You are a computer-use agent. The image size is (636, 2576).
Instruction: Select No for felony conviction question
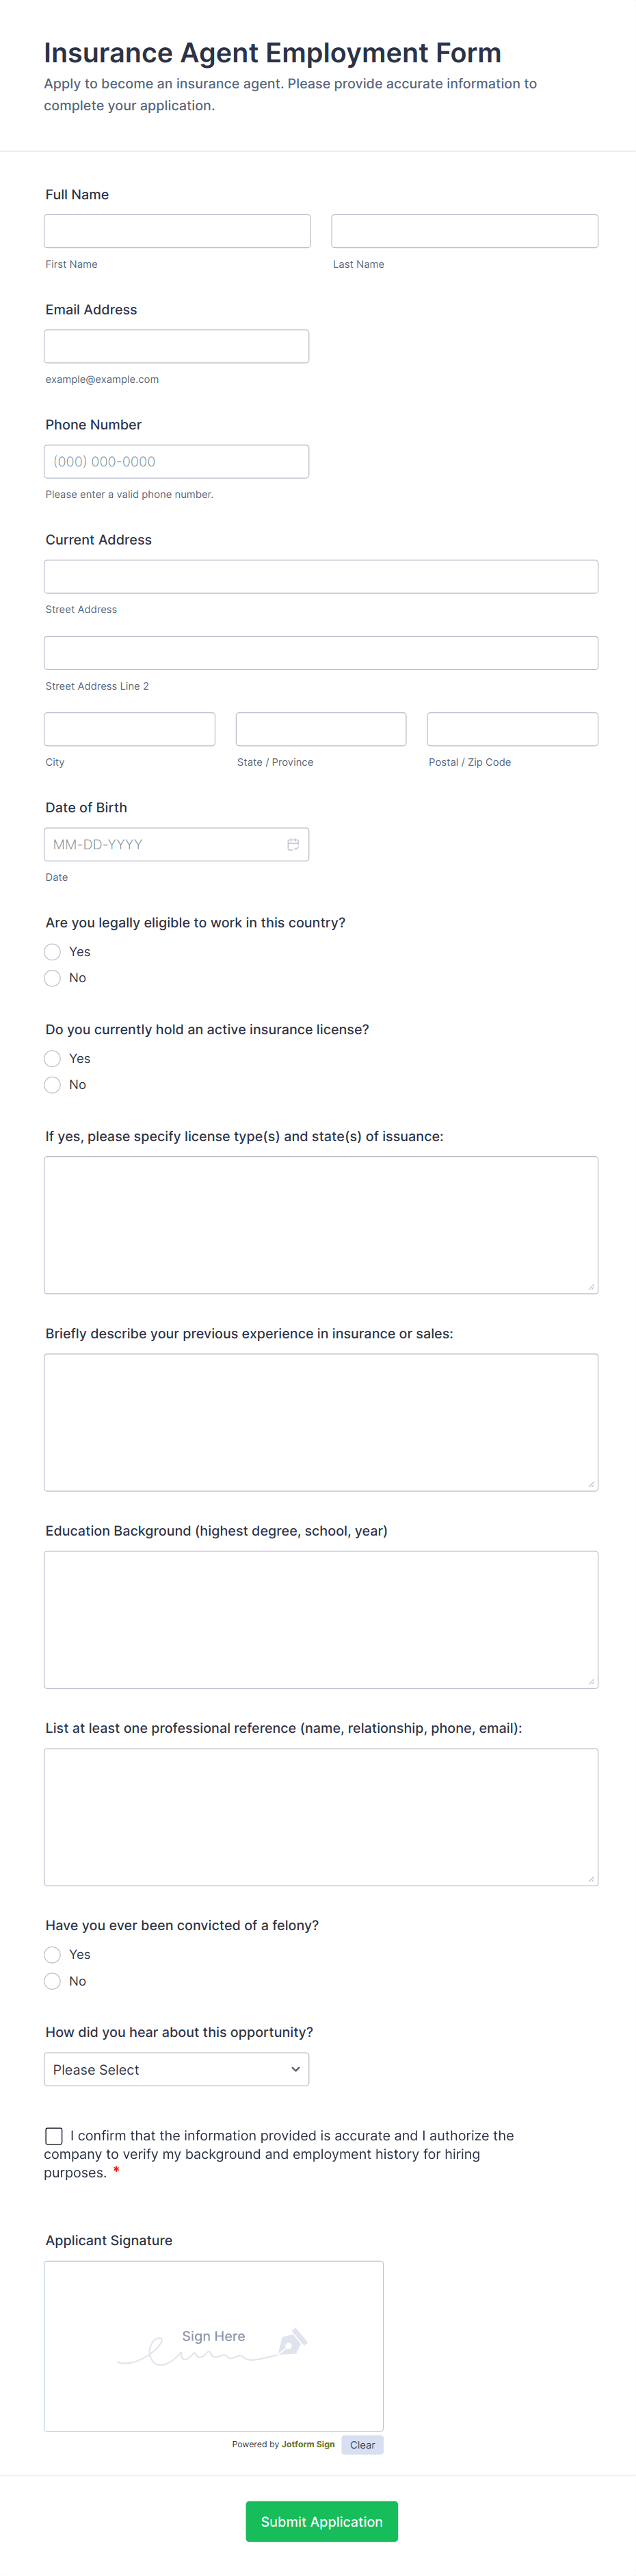click(52, 1980)
